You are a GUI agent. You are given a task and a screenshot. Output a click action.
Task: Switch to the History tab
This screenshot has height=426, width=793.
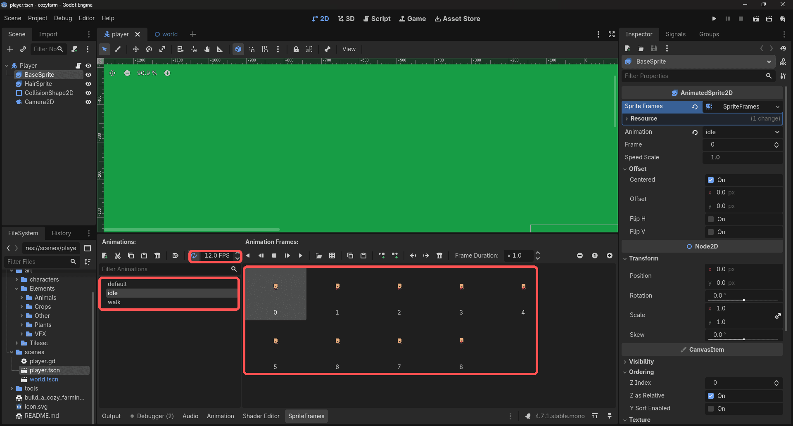pos(61,233)
